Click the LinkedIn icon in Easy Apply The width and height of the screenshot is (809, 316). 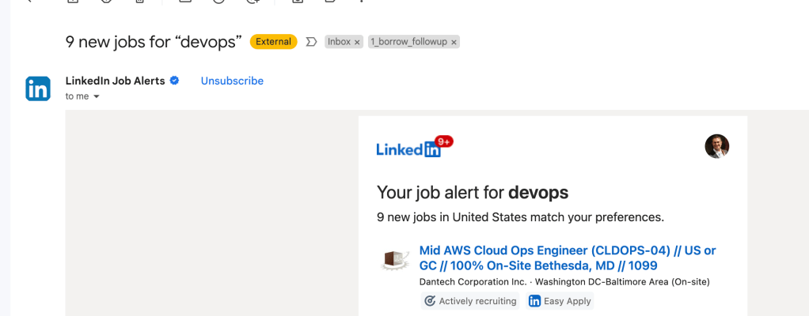[x=535, y=301]
